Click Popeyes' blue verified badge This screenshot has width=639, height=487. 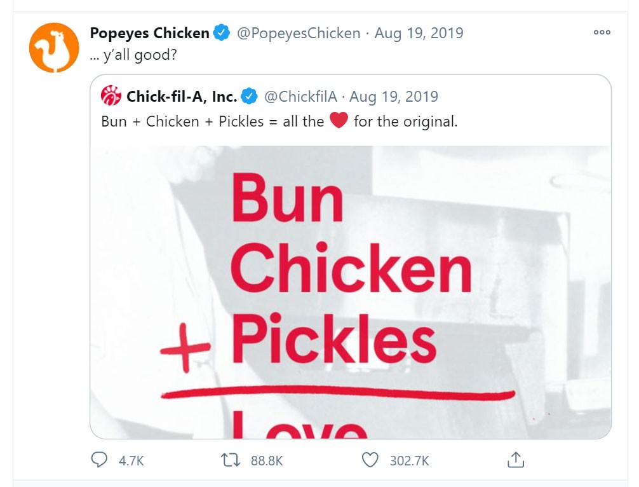221,33
